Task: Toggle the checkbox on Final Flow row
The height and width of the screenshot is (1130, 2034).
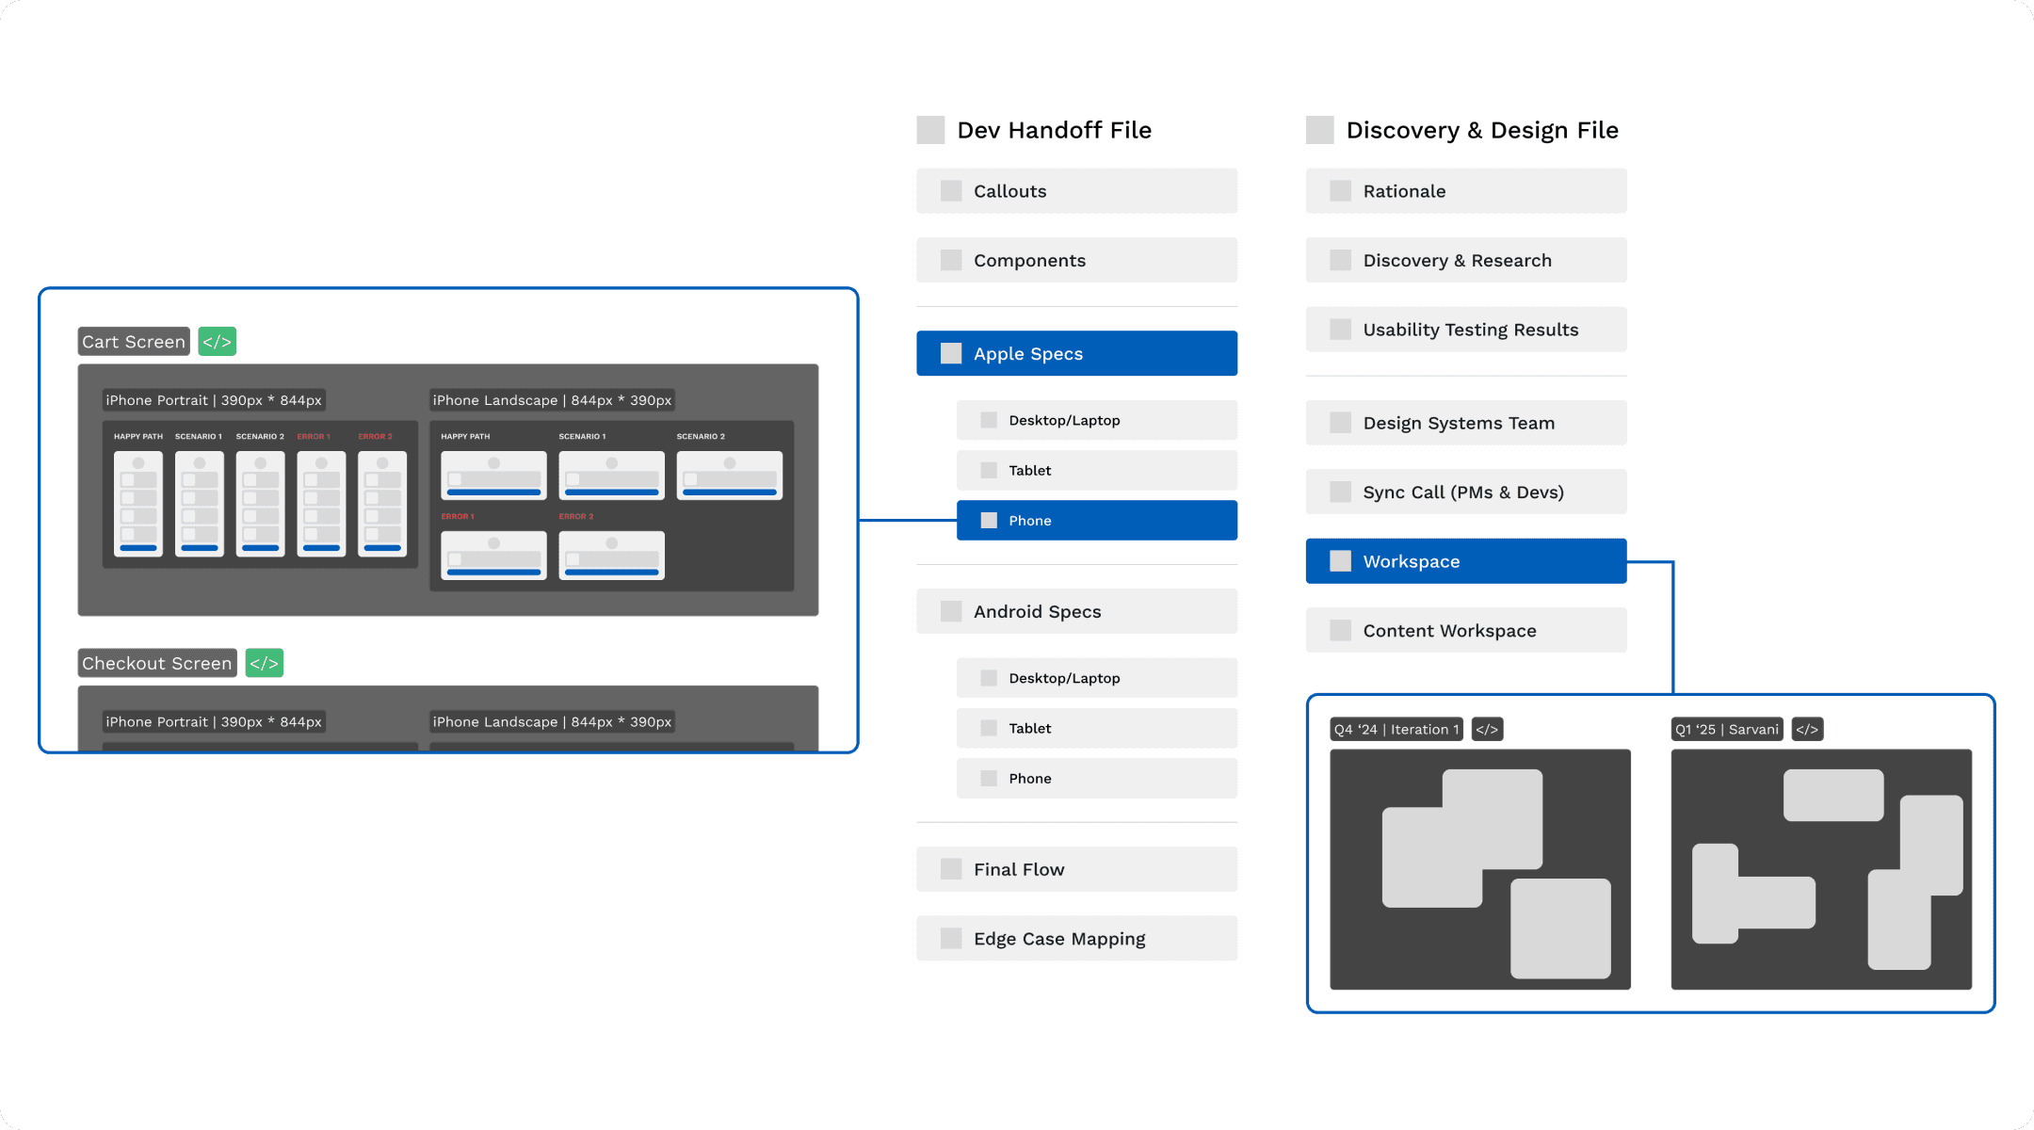Action: point(951,869)
